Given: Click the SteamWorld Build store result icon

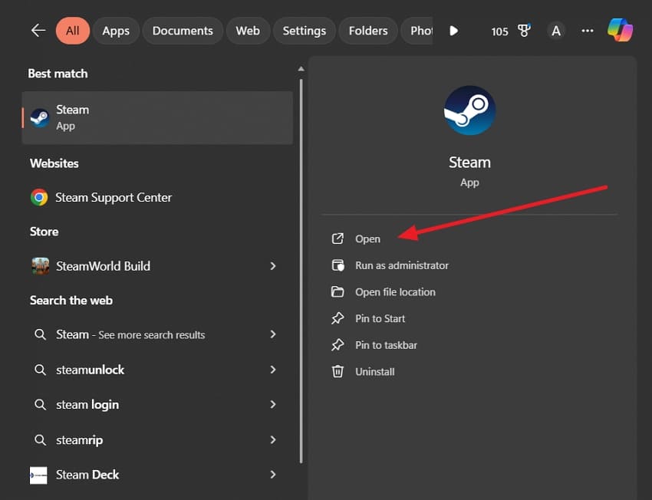Looking at the screenshot, I should (39, 265).
